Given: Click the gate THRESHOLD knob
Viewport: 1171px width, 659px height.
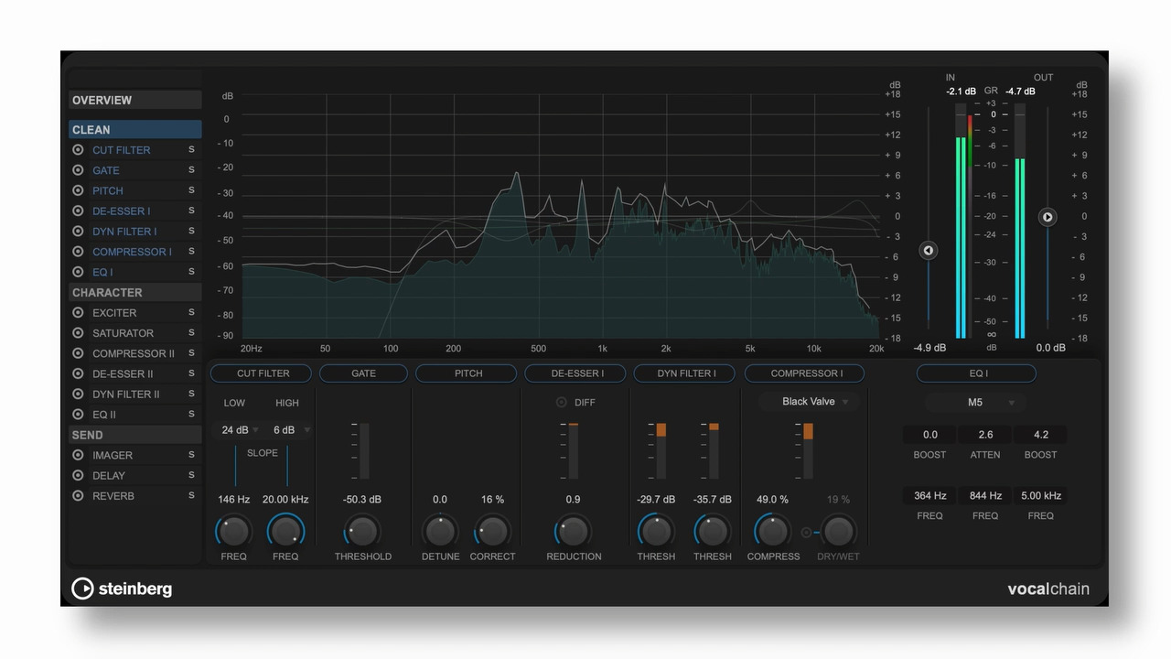Looking at the screenshot, I should (362, 530).
